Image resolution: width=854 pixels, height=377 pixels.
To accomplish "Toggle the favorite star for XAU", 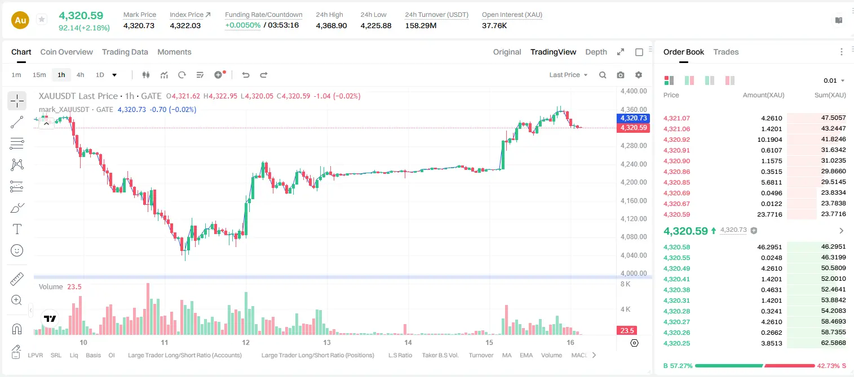I will [x=41, y=20].
